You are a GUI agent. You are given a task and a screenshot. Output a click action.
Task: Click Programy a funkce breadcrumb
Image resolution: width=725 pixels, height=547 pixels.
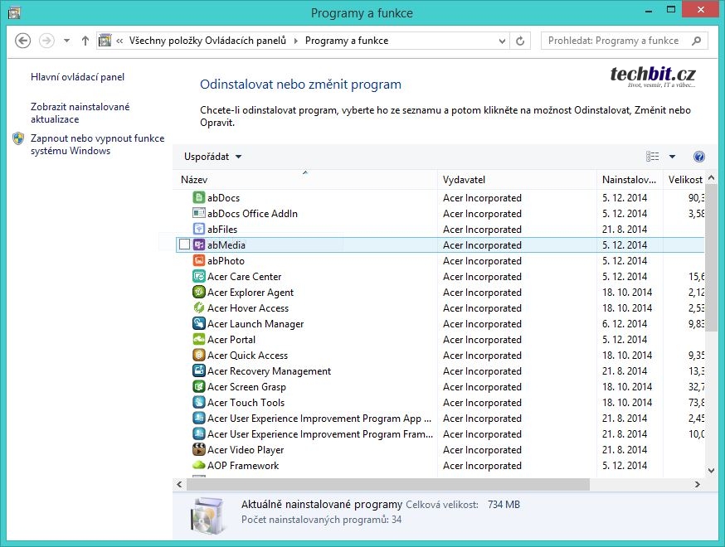tap(347, 41)
